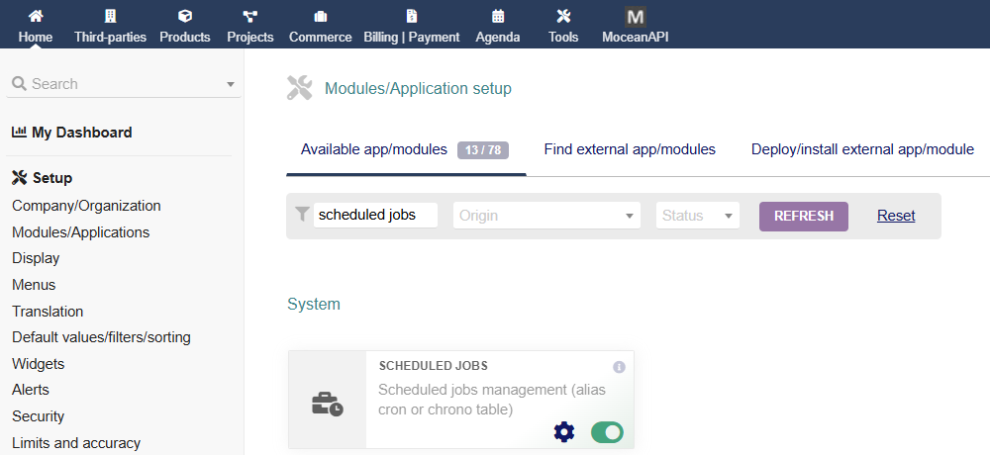
Task: Open the sidebar search dropdown arrow
Action: tap(231, 85)
